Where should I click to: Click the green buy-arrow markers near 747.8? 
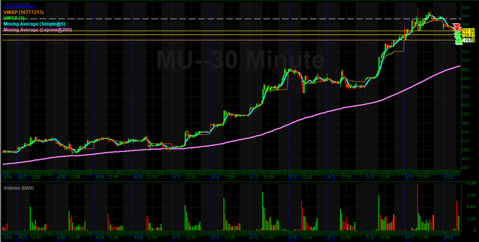458,39
